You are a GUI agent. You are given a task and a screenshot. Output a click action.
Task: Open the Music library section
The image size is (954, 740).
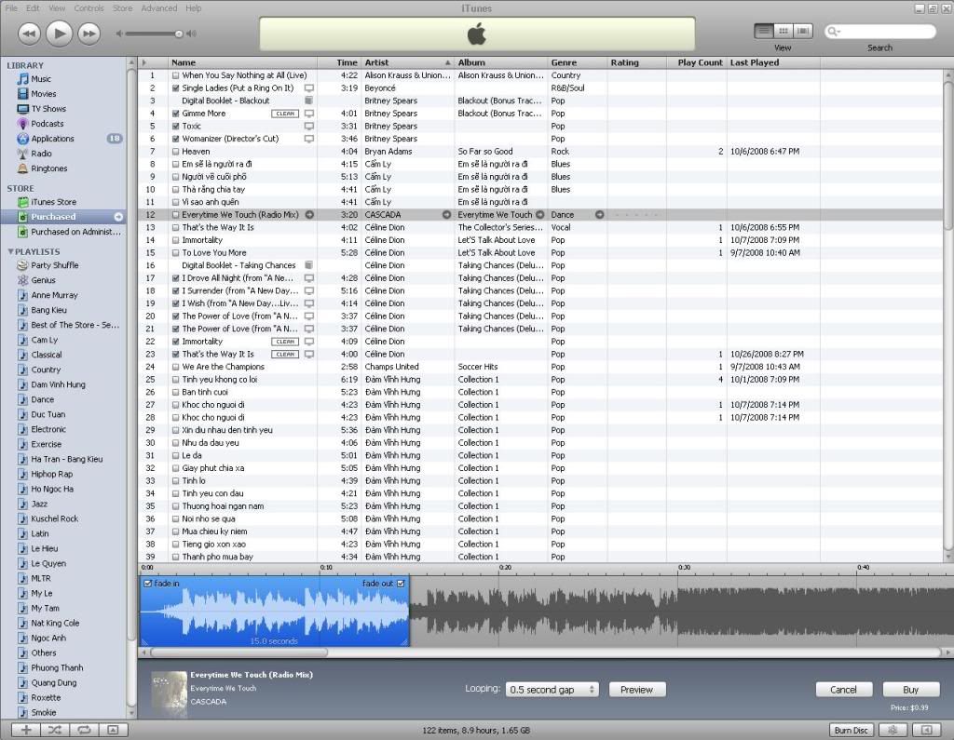pyautogui.click(x=39, y=78)
